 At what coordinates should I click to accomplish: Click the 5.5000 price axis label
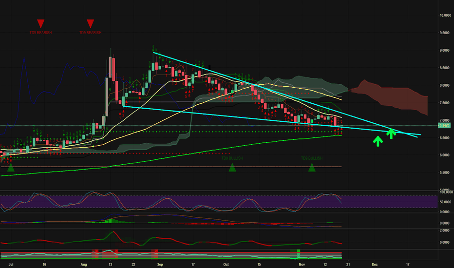point(445,172)
